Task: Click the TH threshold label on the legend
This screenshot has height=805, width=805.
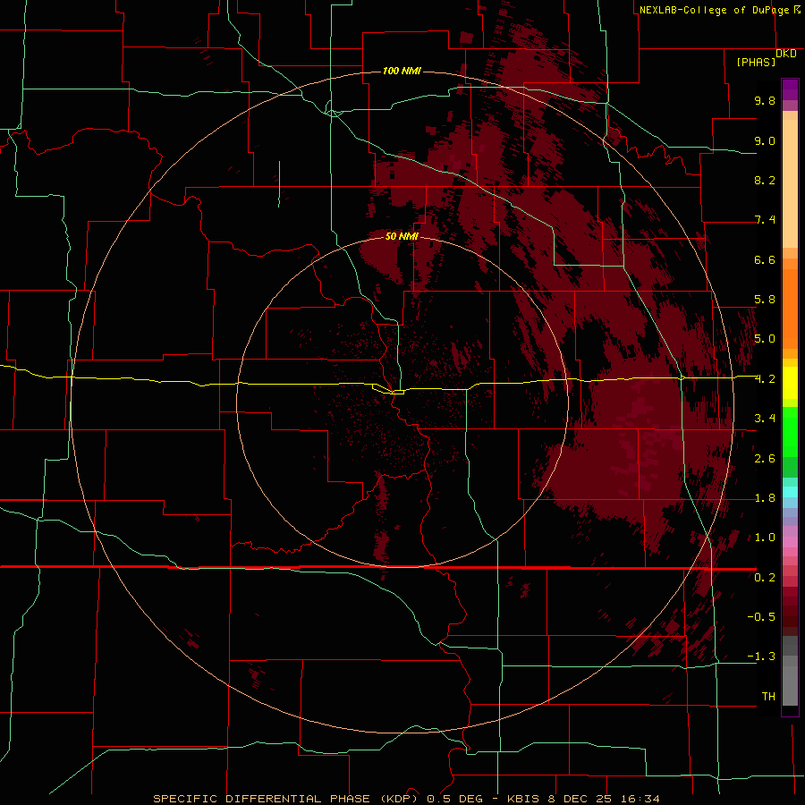Action: coord(768,697)
